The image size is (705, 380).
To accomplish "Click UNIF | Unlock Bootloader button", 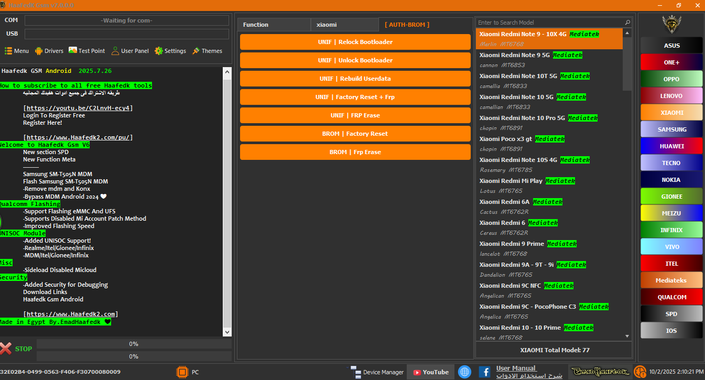I will click(355, 60).
